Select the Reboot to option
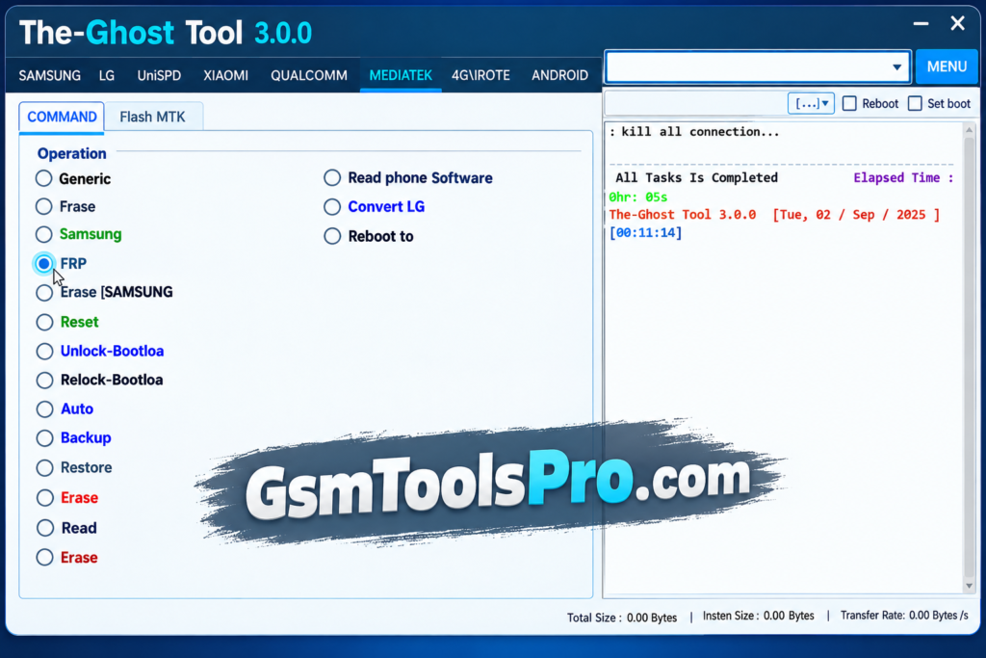Screen dimensions: 986x658 click(332, 236)
